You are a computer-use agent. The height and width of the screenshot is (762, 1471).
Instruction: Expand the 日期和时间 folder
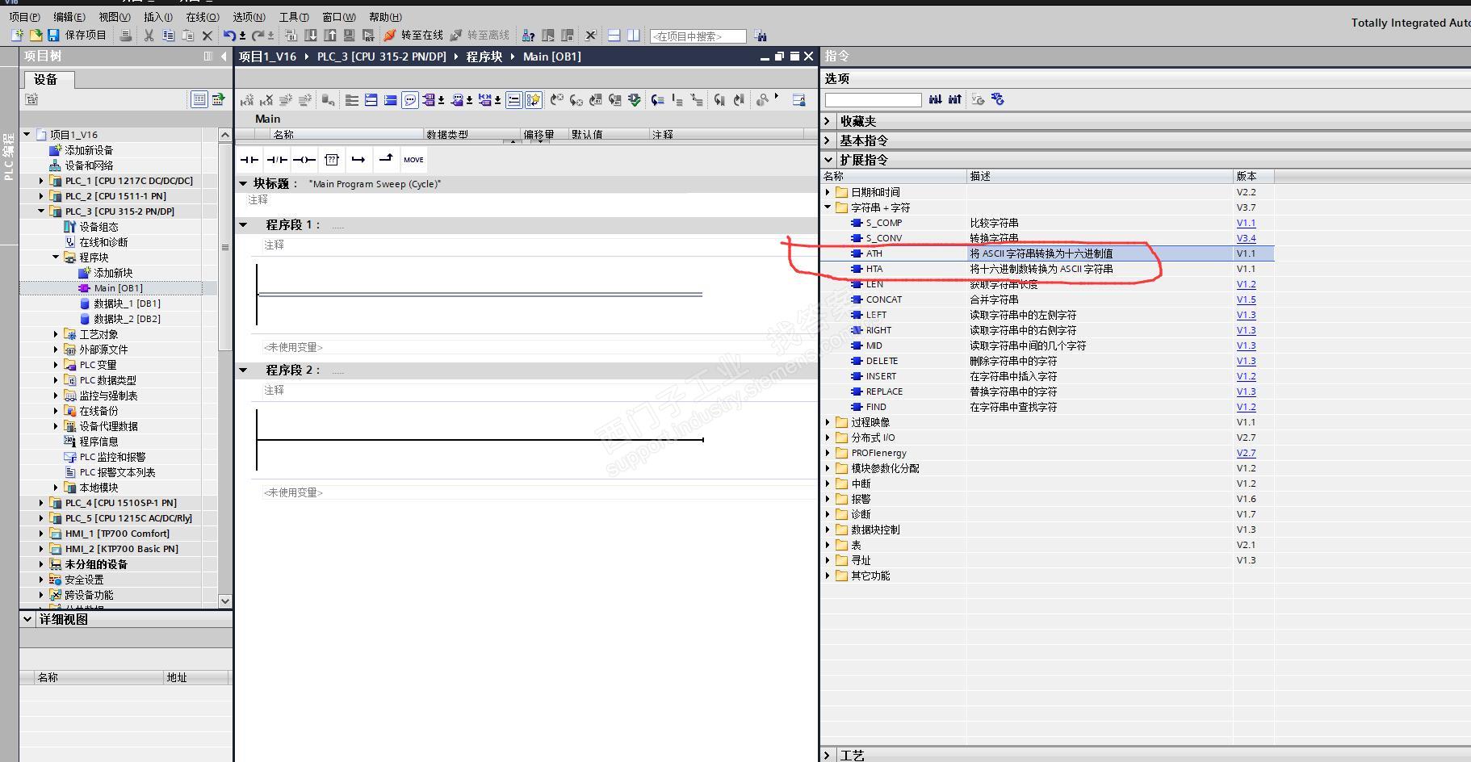(x=828, y=192)
